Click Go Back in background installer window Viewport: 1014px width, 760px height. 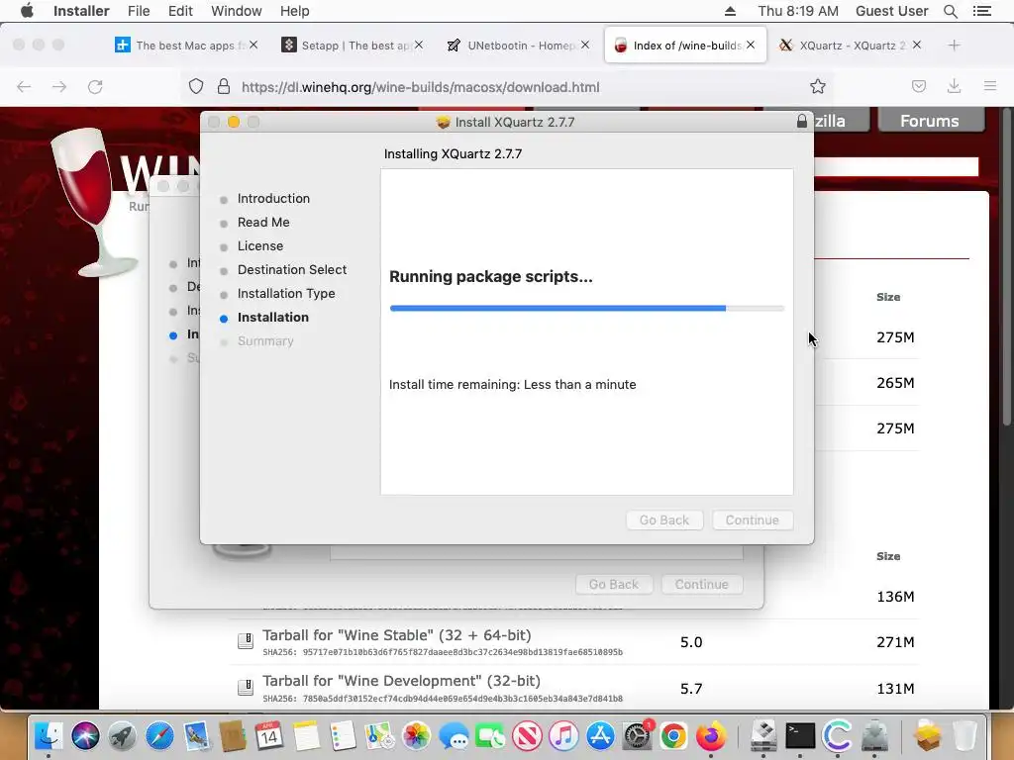(614, 584)
